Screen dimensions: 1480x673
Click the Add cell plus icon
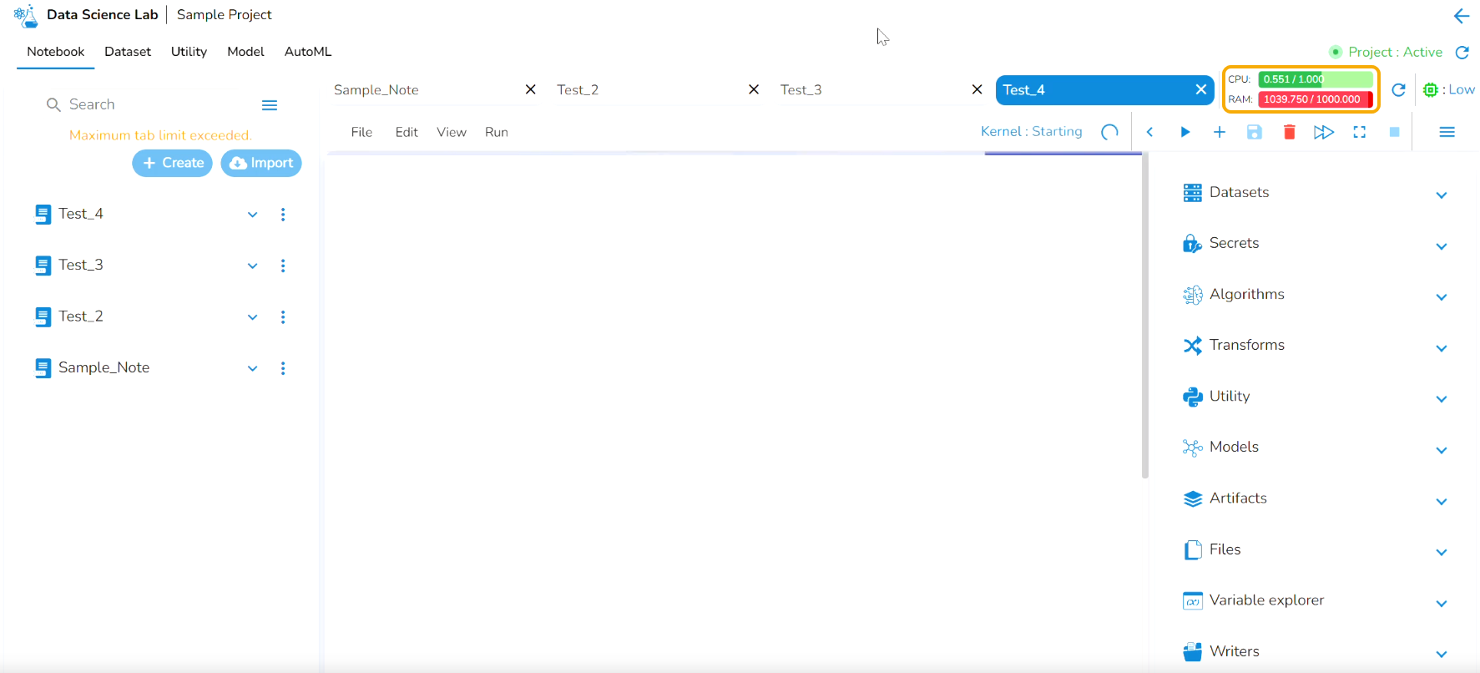pos(1220,132)
